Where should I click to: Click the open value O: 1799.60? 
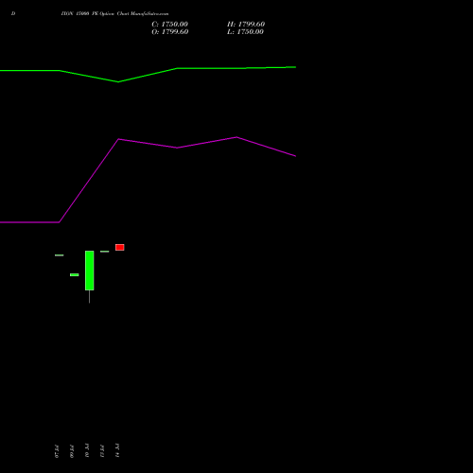tap(170, 32)
